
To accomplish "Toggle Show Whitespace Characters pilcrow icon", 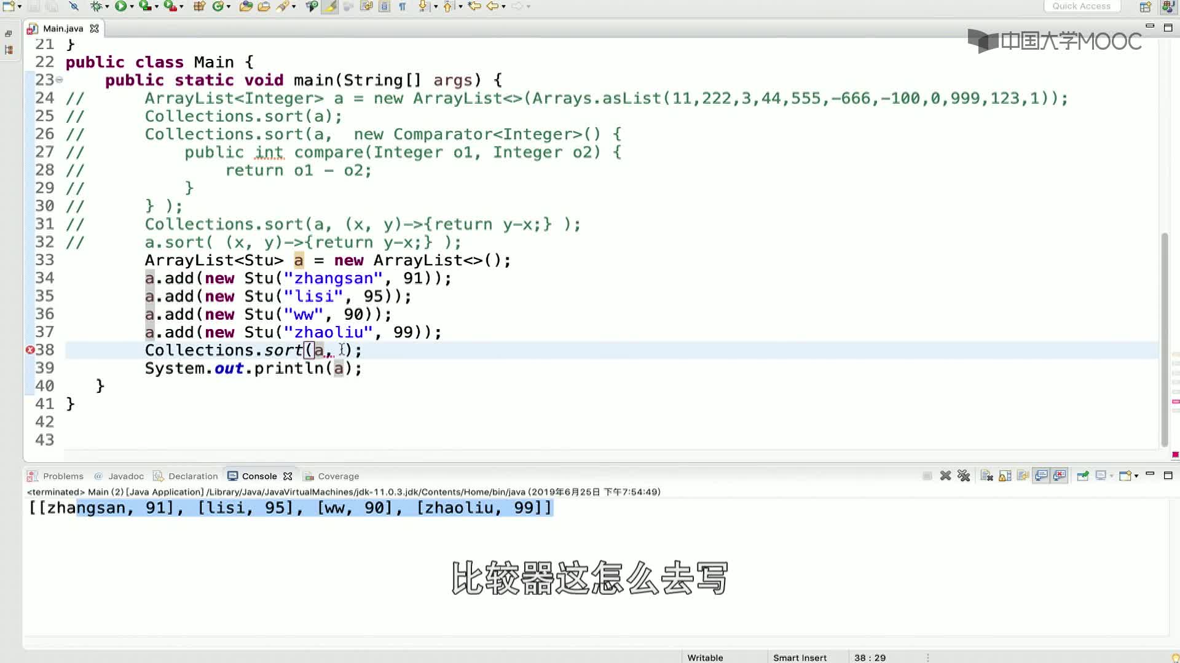I will coord(403,6).
